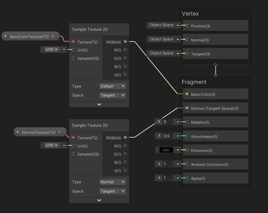Click Sampler(SS) input port of bottom Sample Texture 2D
268x213 pixels.
point(73,154)
